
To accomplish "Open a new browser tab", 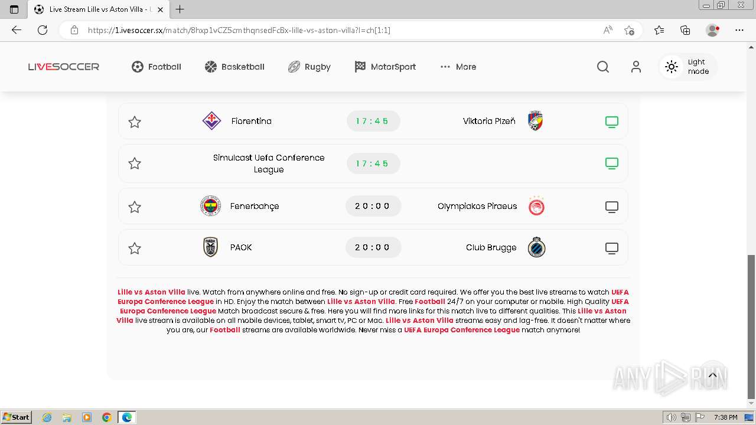I will (x=180, y=9).
